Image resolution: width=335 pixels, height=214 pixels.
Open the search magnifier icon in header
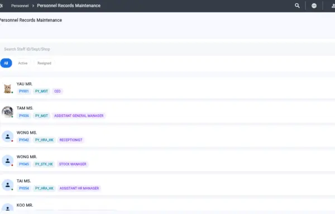pyautogui.click(x=297, y=6)
